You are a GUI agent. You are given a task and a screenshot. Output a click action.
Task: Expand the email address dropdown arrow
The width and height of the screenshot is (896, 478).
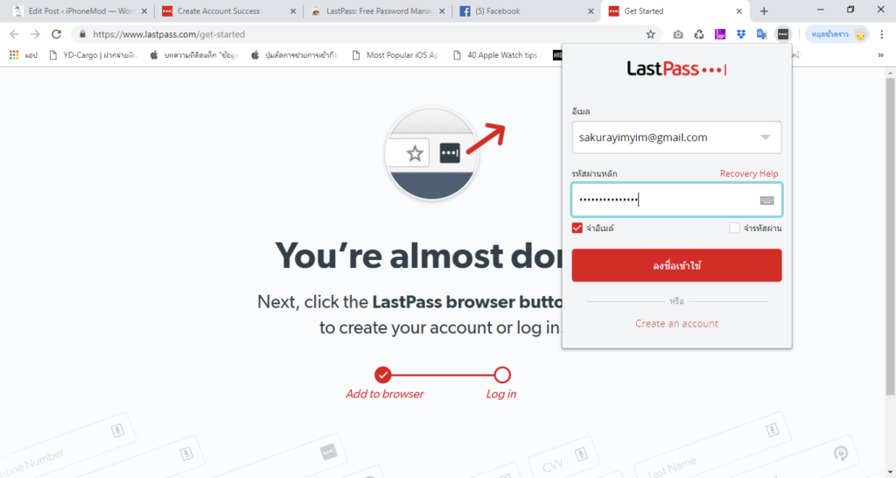(765, 137)
